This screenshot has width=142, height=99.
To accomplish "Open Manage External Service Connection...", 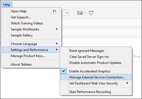I will (96, 77).
